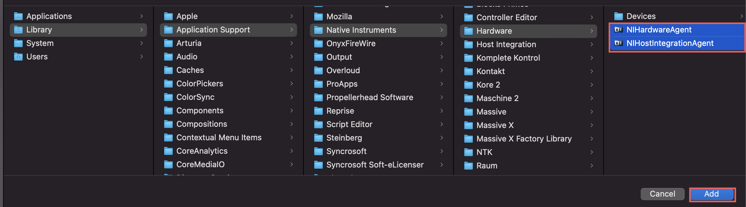Click the Arturia folder icon
The width and height of the screenshot is (746, 207).
[x=168, y=43]
